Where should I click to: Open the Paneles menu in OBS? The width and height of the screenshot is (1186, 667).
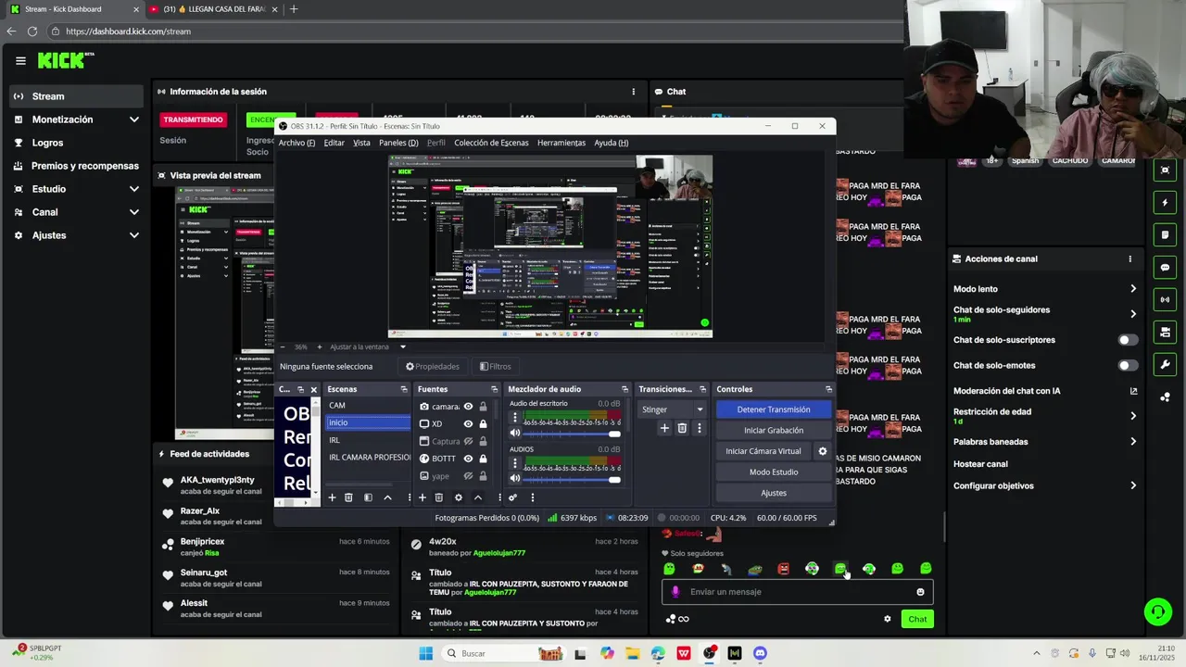click(398, 143)
